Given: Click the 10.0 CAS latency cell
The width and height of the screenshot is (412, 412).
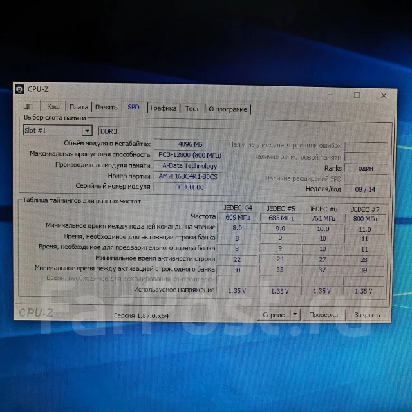Looking at the screenshot, I should (323, 229).
